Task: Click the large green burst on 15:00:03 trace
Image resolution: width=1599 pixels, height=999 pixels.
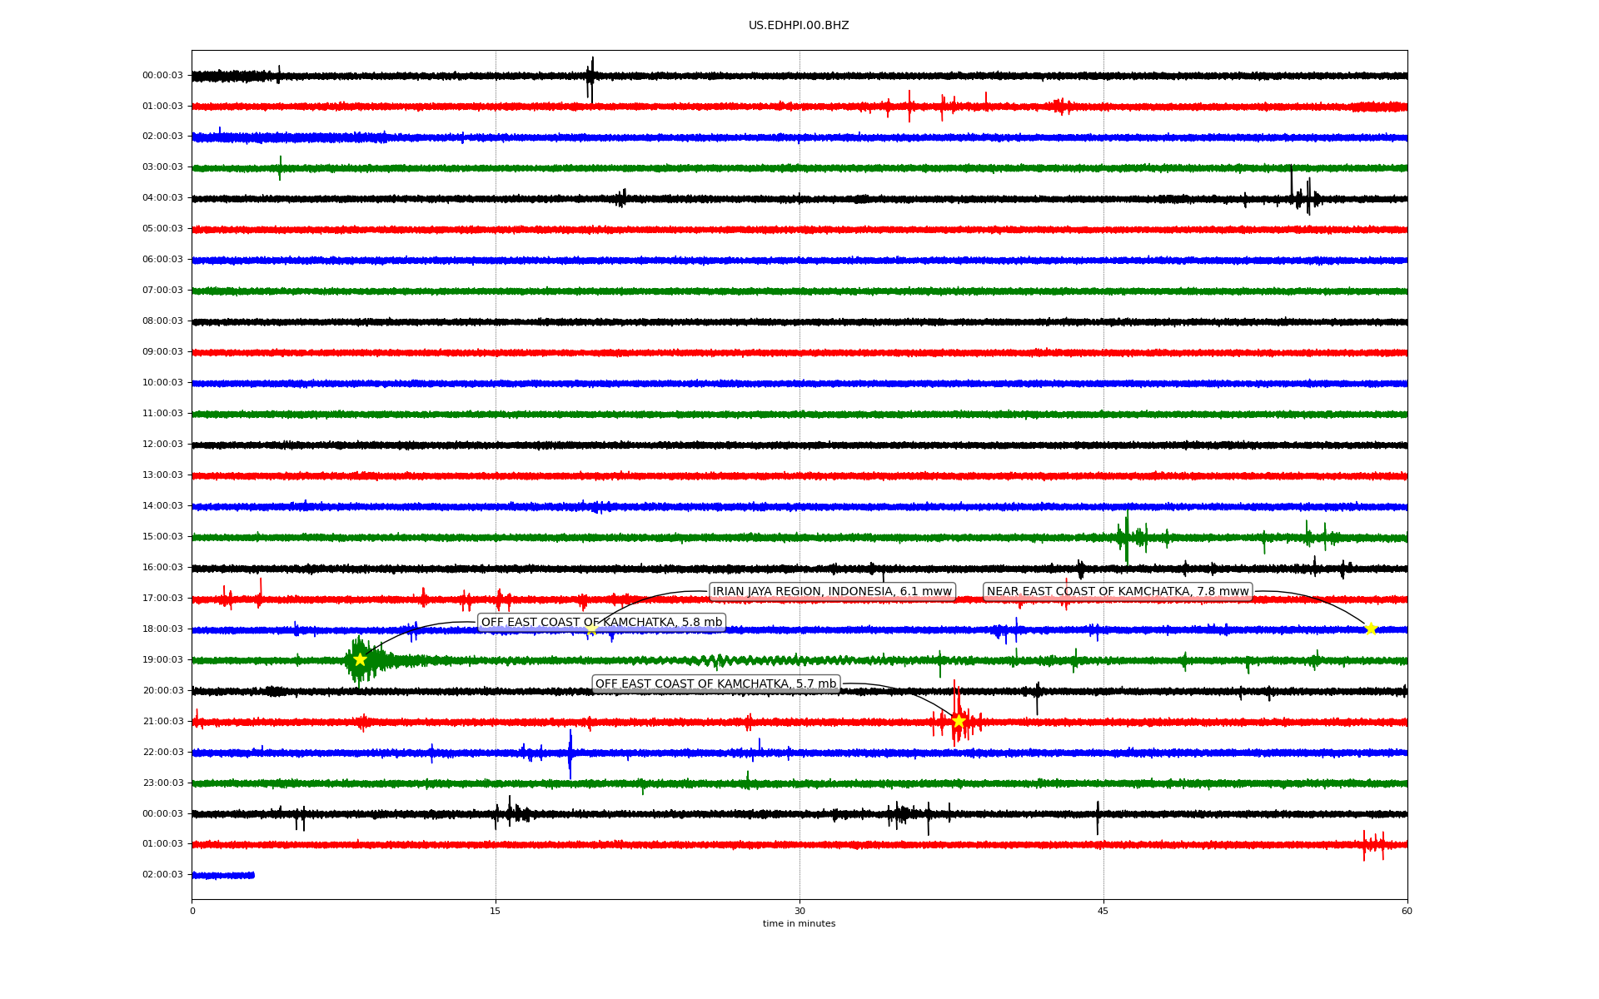Action: point(1128,537)
